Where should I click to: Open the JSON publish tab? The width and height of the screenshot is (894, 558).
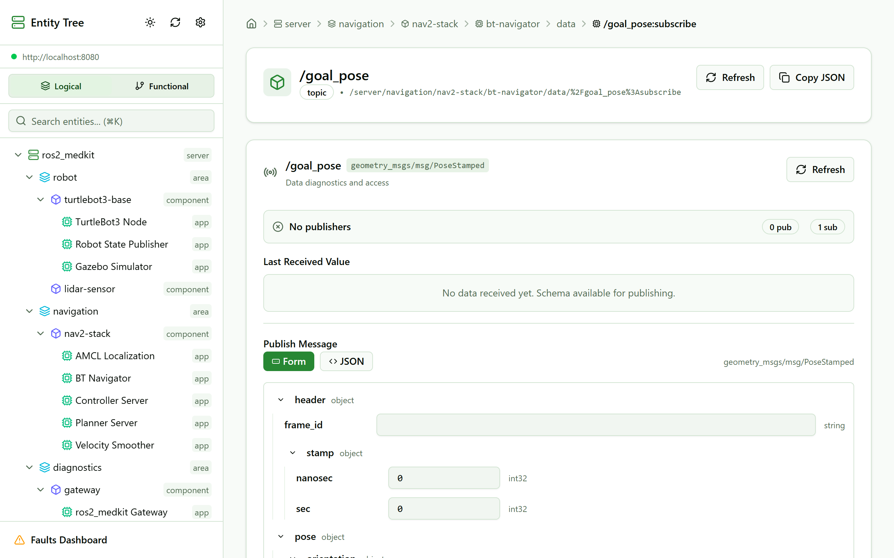(346, 361)
